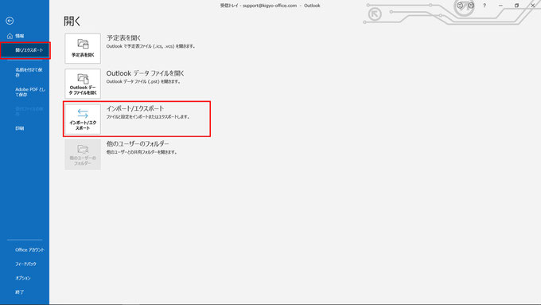
Task: Restore down the Outlook window
Action: click(516, 6)
